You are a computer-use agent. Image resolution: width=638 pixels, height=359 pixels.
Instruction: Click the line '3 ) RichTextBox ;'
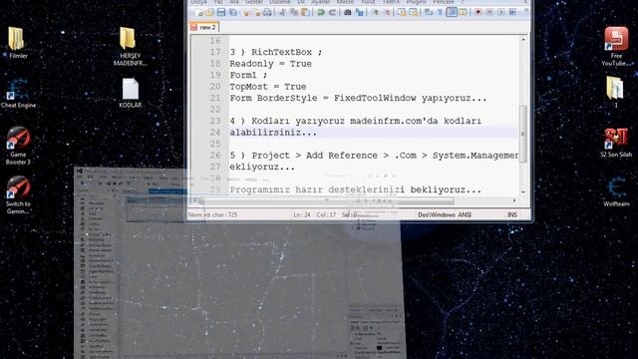tap(276, 52)
